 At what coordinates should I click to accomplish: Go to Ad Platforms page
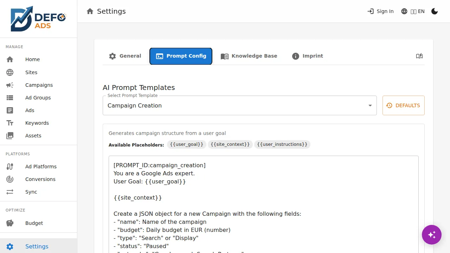coord(38,167)
